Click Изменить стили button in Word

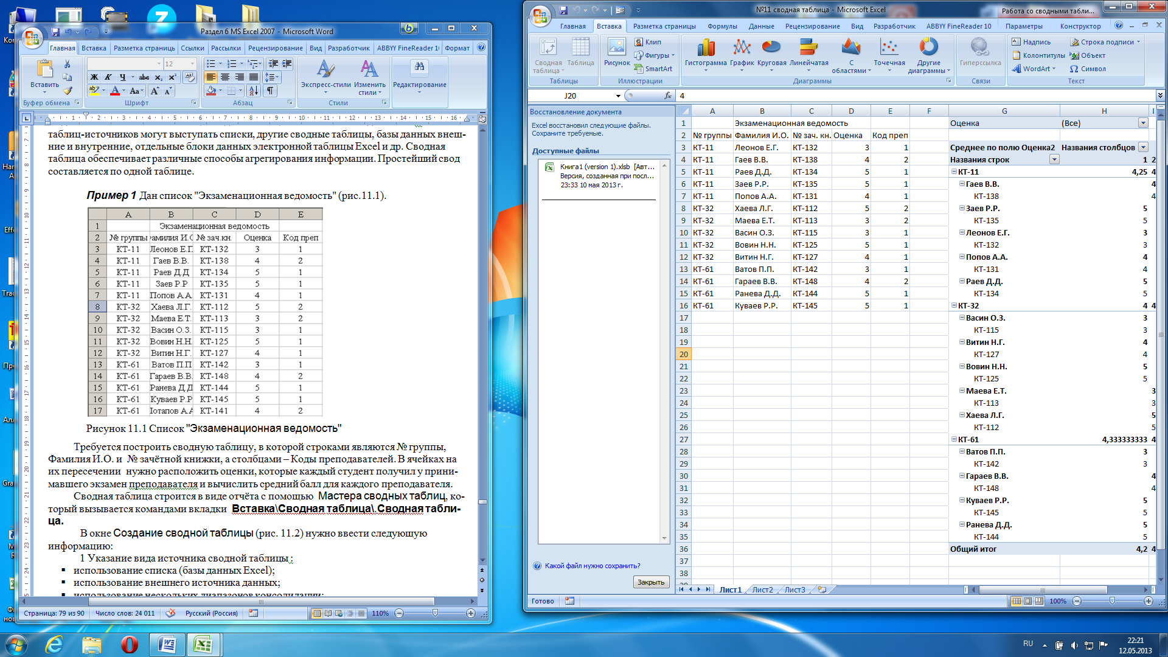tap(369, 77)
